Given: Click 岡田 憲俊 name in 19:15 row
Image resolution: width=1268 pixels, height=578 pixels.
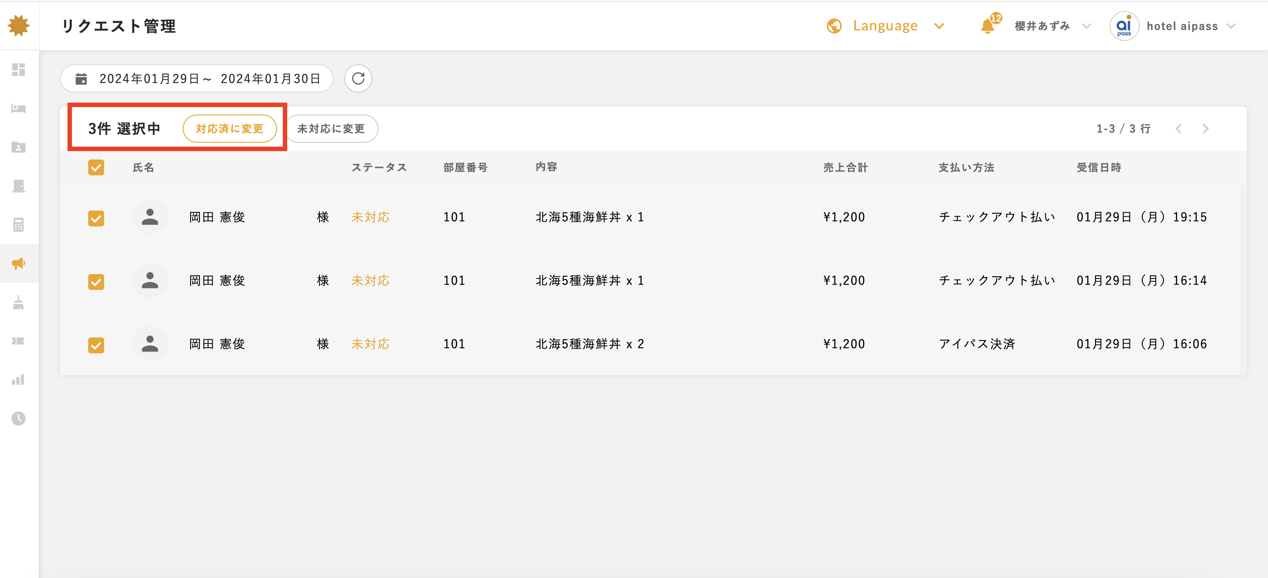Looking at the screenshot, I should click(217, 217).
